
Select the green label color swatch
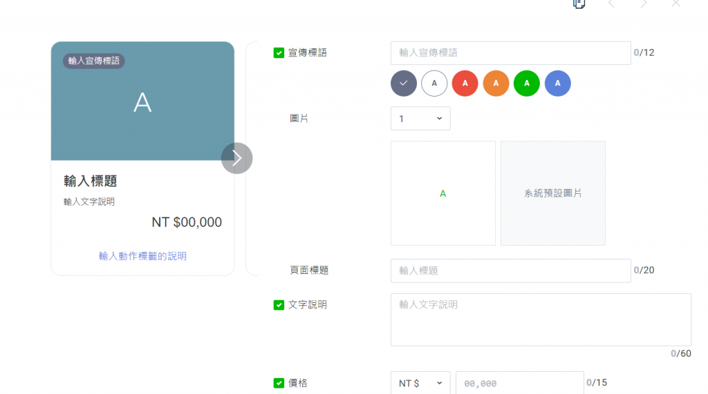click(x=526, y=83)
